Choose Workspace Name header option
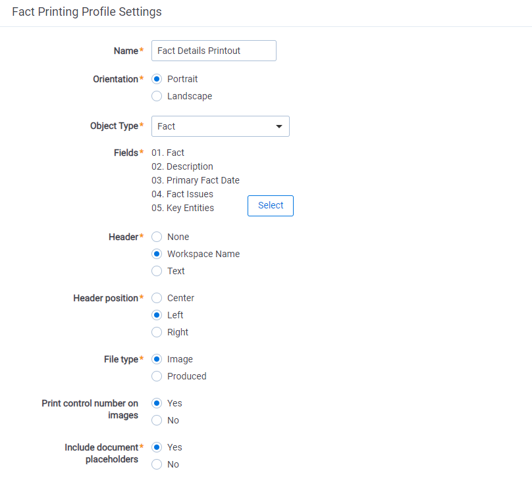The width and height of the screenshot is (532, 484). [157, 254]
